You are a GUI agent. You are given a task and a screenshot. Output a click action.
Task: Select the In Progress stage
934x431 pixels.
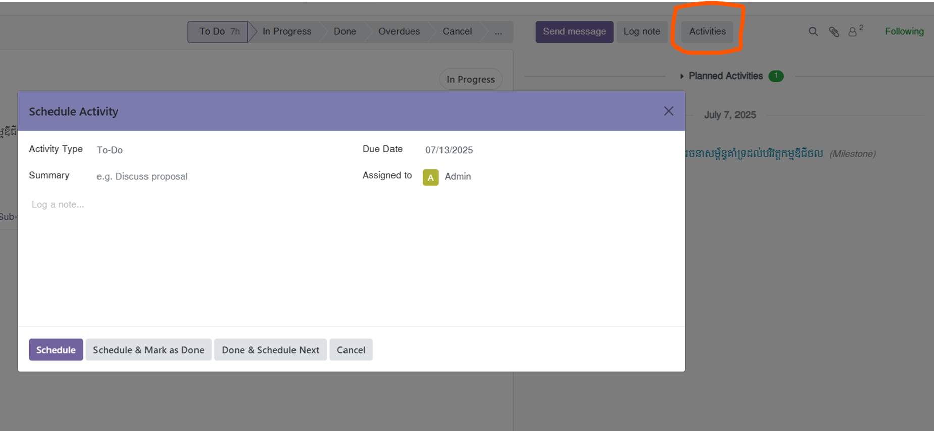click(286, 32)
